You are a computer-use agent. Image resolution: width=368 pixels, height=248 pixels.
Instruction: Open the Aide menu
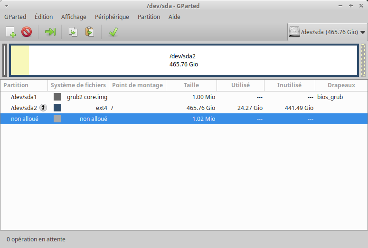tap(174, 17)
